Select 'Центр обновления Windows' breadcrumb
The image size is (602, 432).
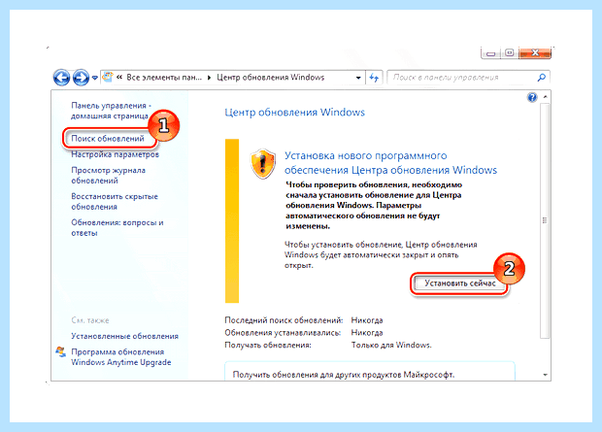[x=271, y=78]
